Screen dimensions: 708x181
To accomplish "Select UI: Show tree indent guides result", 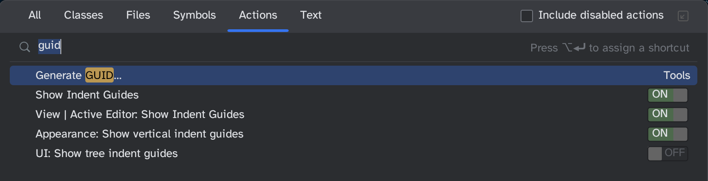I will coord(107,153).
